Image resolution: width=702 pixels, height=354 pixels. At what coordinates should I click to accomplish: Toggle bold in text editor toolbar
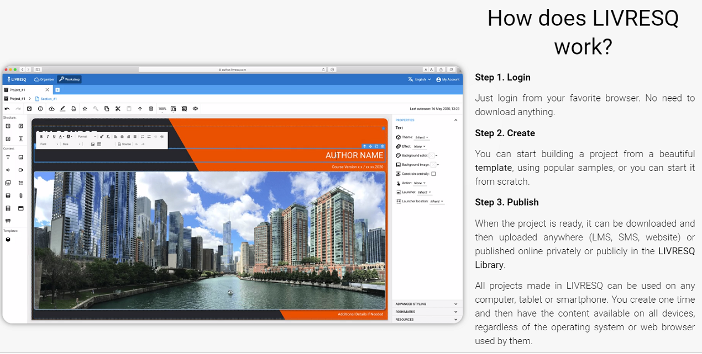click(41, 137)
